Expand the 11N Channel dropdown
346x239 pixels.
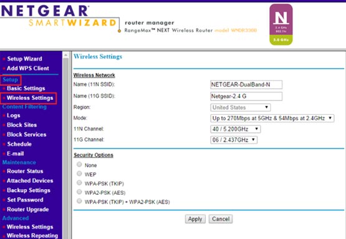coord(236,129)
